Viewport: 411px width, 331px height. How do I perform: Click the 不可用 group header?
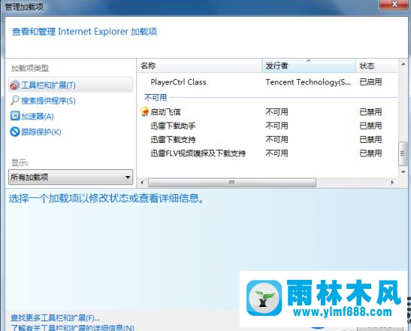[x=156, y=98]
